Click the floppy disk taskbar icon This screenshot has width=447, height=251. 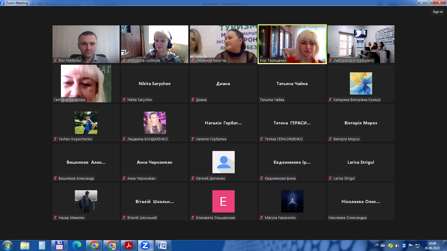(x=59, y=245)
